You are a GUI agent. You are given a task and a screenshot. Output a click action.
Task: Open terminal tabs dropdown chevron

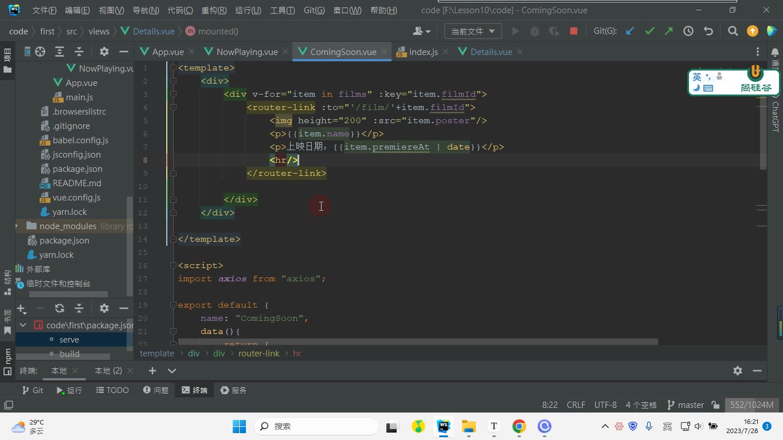[x=171, y=371]
